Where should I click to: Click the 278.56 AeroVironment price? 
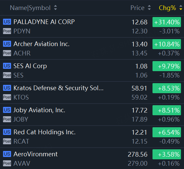[137, 154]
